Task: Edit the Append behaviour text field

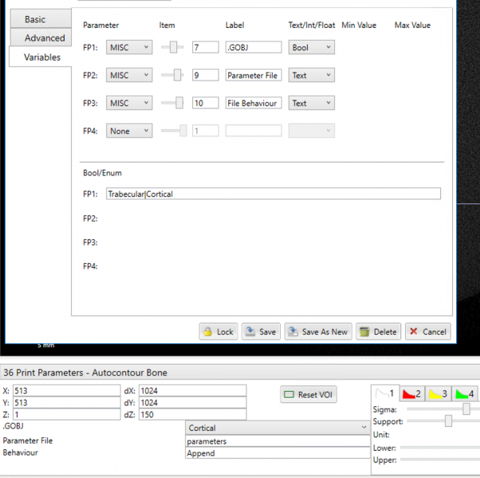Action: [x=277, y=453]
